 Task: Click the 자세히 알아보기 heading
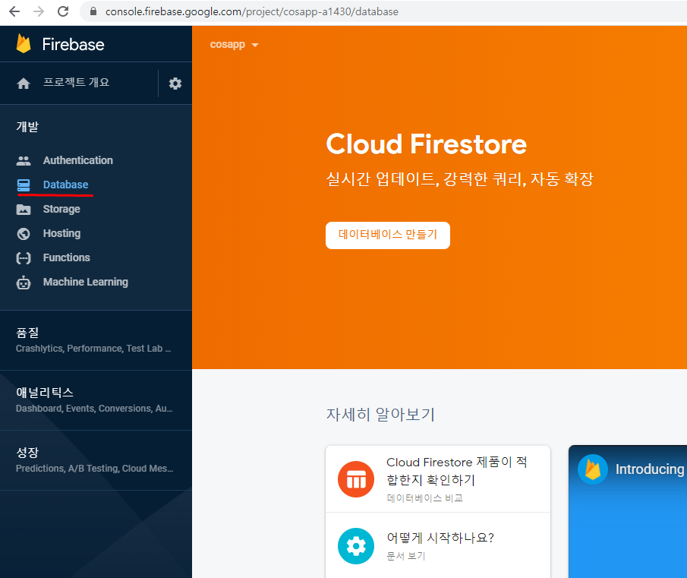[x=380, y=414]
